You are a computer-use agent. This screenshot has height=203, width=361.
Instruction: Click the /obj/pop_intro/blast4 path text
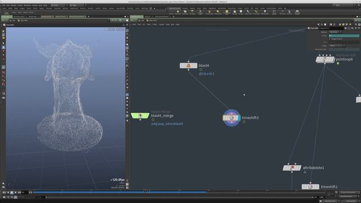point(167,124)
